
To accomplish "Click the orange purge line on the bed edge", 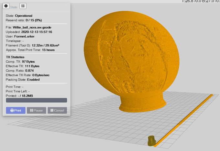I will click(x=184, y=120).
